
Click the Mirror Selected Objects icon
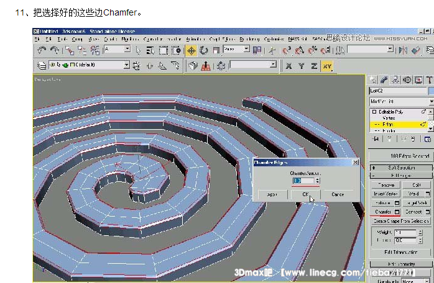coord(403,50)
